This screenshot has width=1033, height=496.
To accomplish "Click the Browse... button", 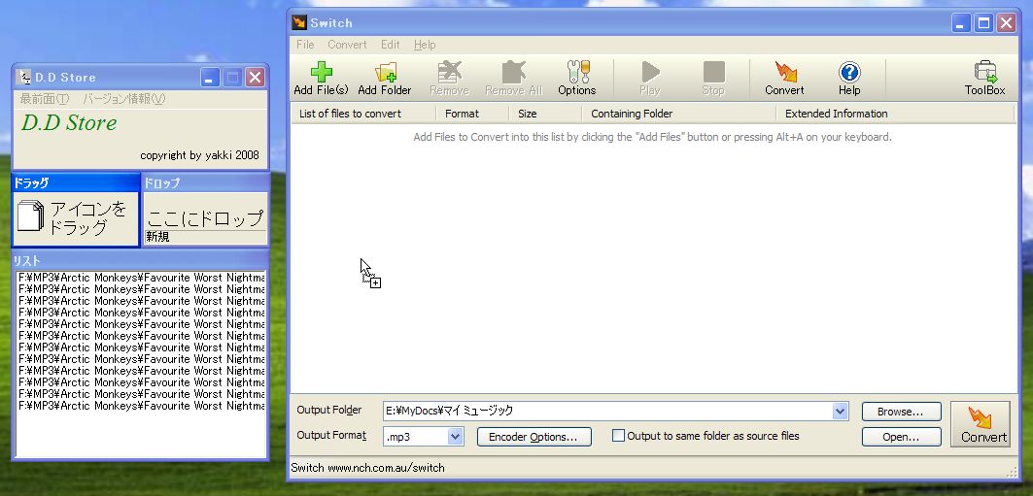I will (x=901, y=412).
